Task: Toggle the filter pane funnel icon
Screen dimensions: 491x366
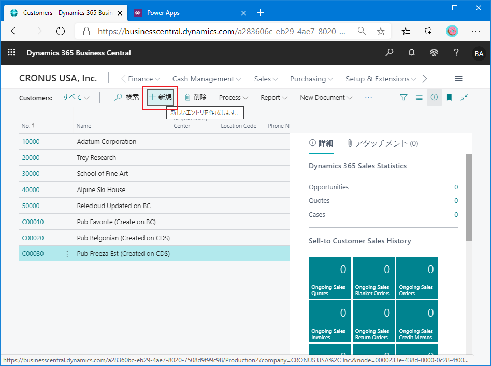Action: pyautogui.click(x=403, y=97)
